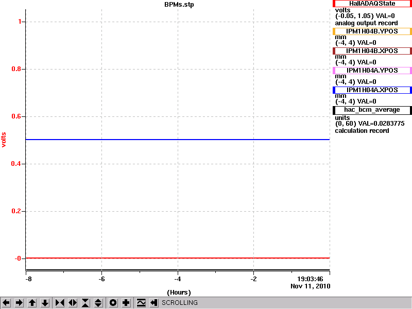Click the -8 hours x-axis tick label
This screenshot has width=412, height=309.
pyautogui.click(x=28, y=279)
